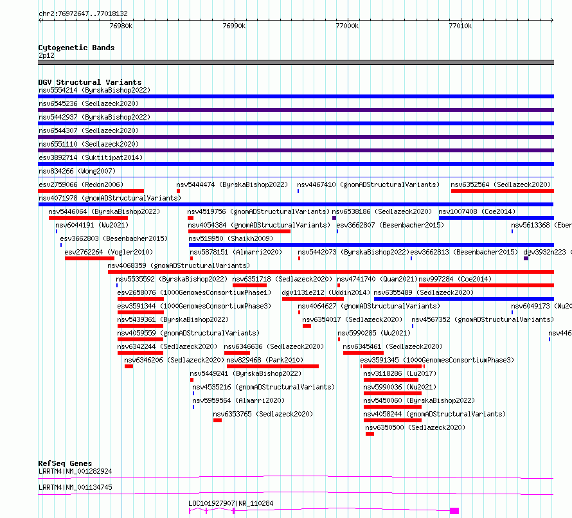
Task: Click nsv5878151 (Almarri2020) label
Action: [x=236, y=252]
